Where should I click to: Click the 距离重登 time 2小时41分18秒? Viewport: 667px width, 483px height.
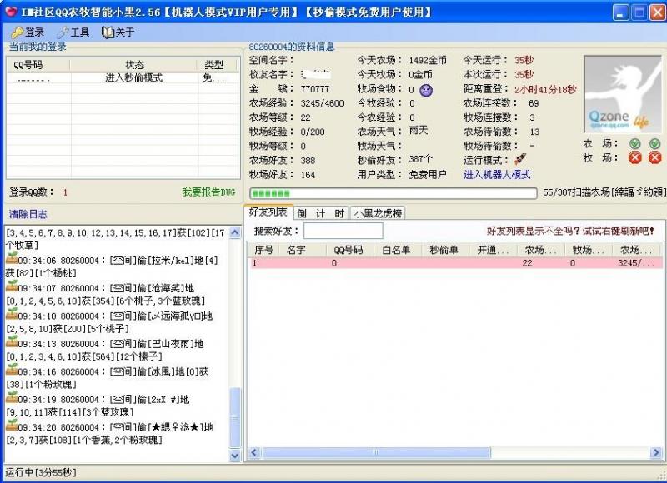(545, 89)
